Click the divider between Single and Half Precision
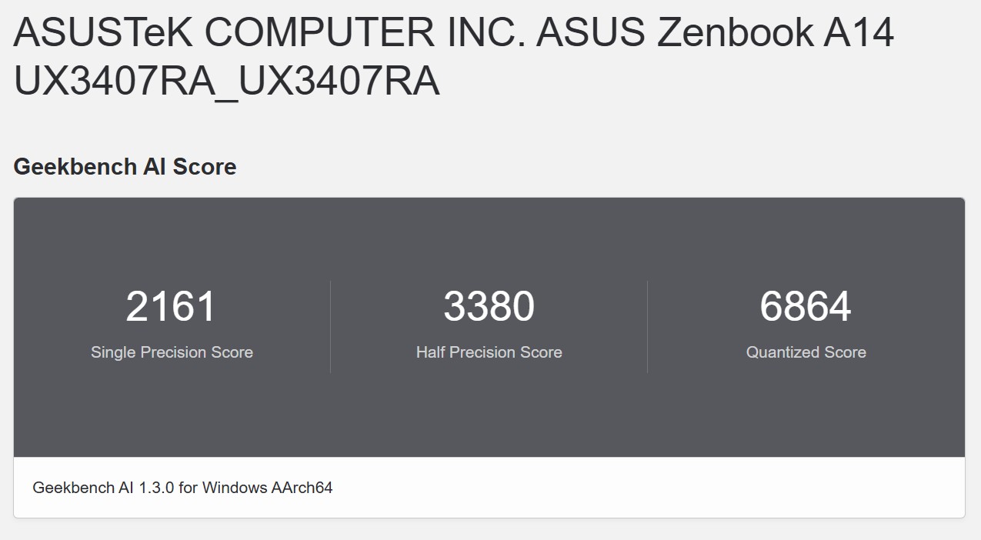The width and height of the screenshot is (981, 540). [331, 327]
